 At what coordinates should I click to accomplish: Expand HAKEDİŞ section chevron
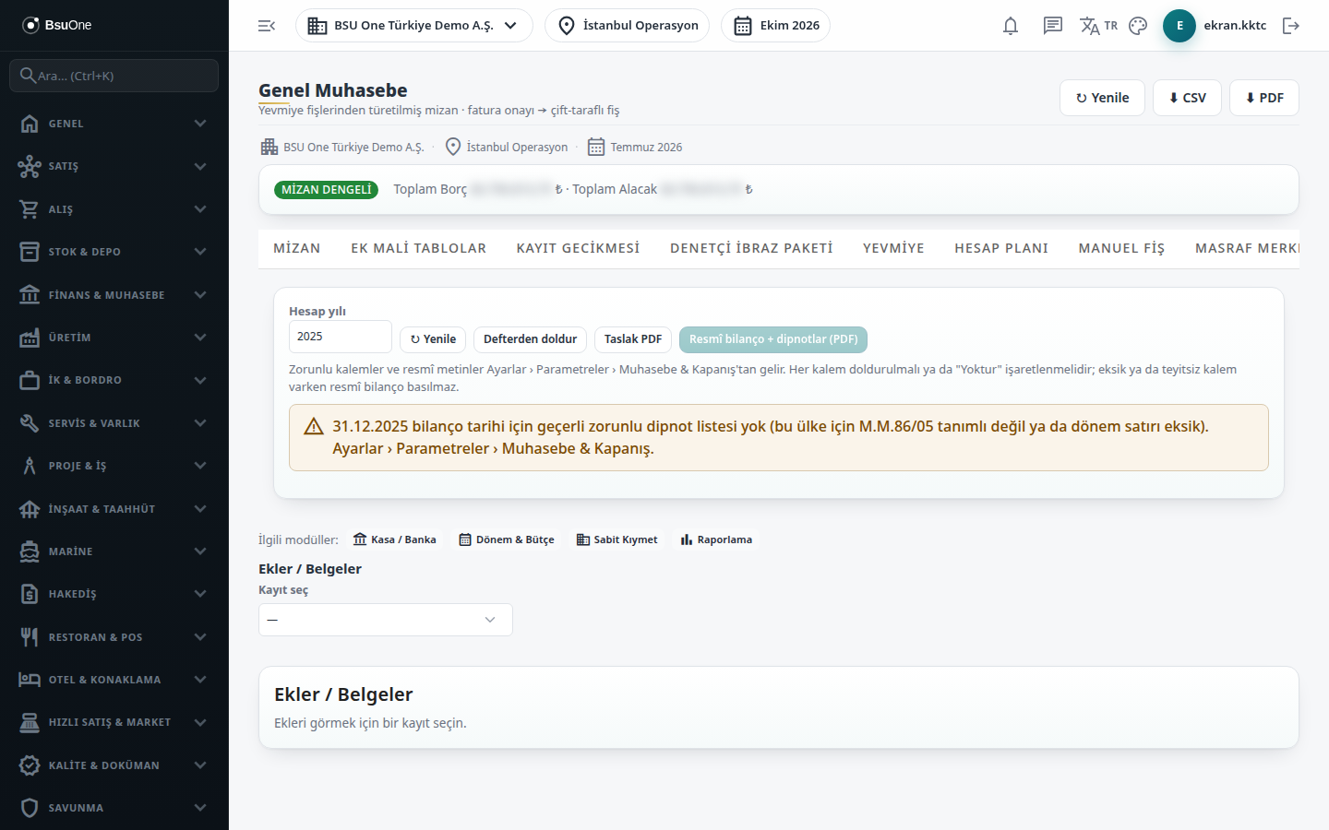click(x=200, y=594)
